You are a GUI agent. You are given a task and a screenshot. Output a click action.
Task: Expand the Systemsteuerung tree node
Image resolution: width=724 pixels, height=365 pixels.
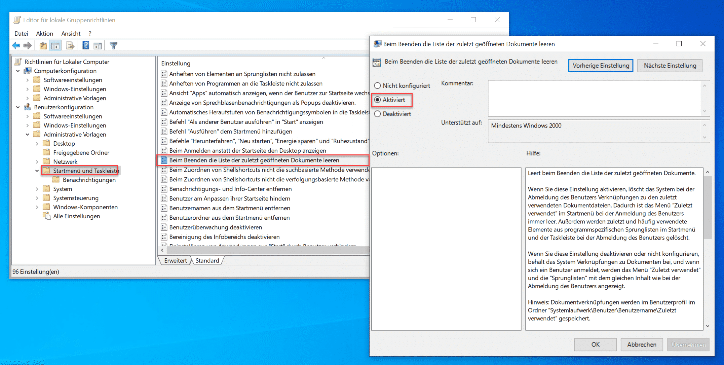point(37,198)
